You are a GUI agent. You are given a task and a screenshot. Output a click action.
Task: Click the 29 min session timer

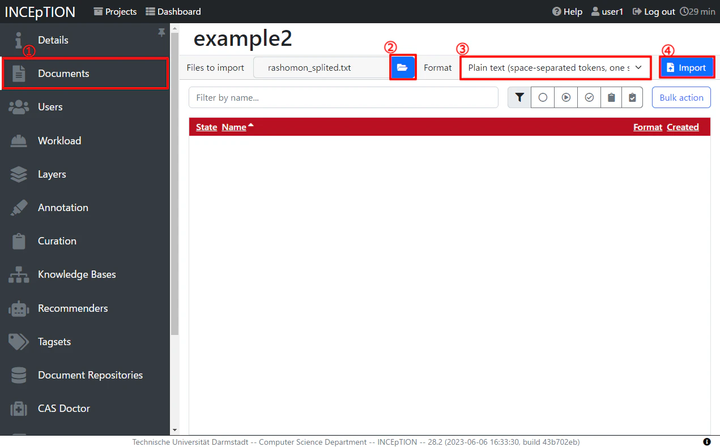pos(697,11)
